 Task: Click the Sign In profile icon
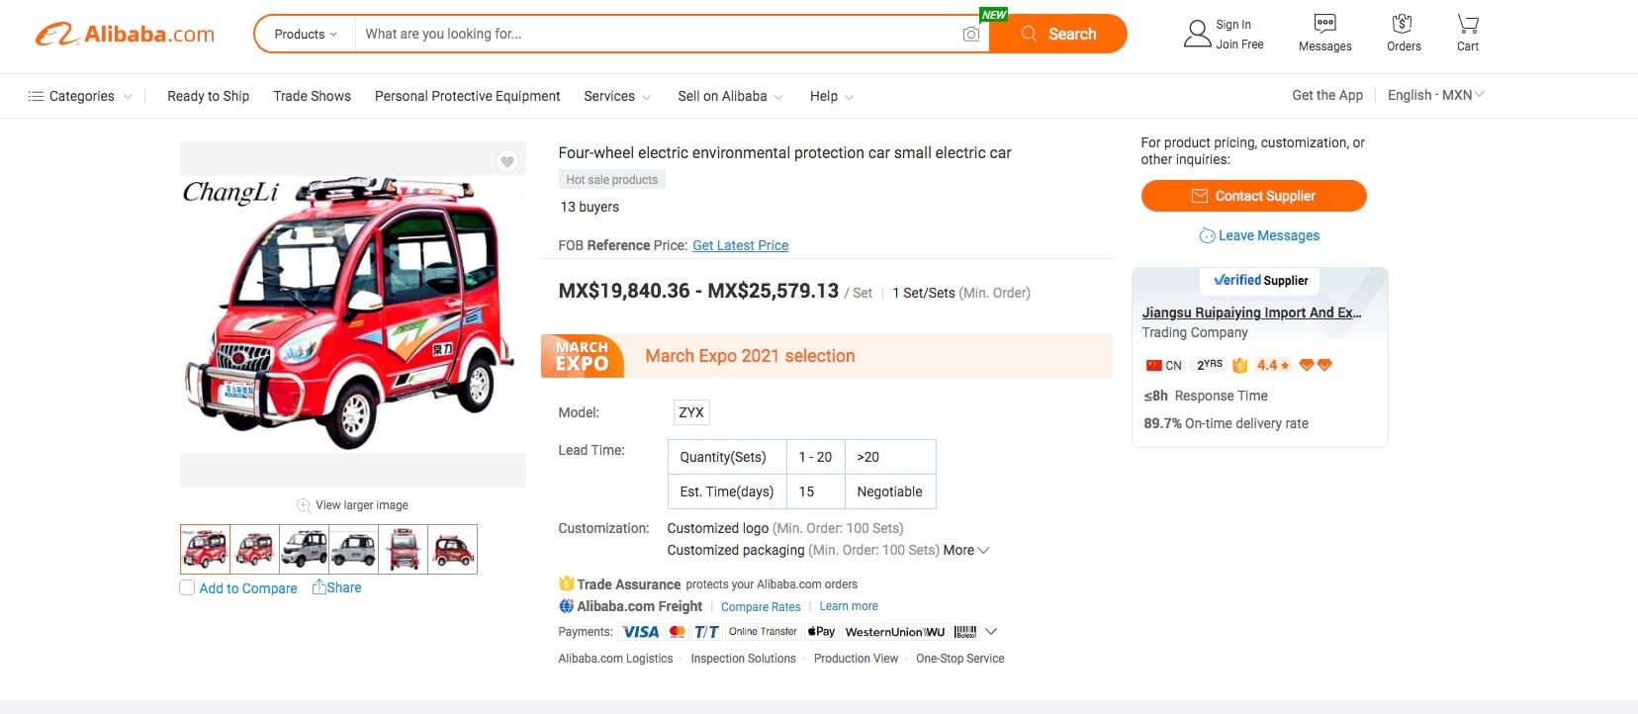(1197, 34)
